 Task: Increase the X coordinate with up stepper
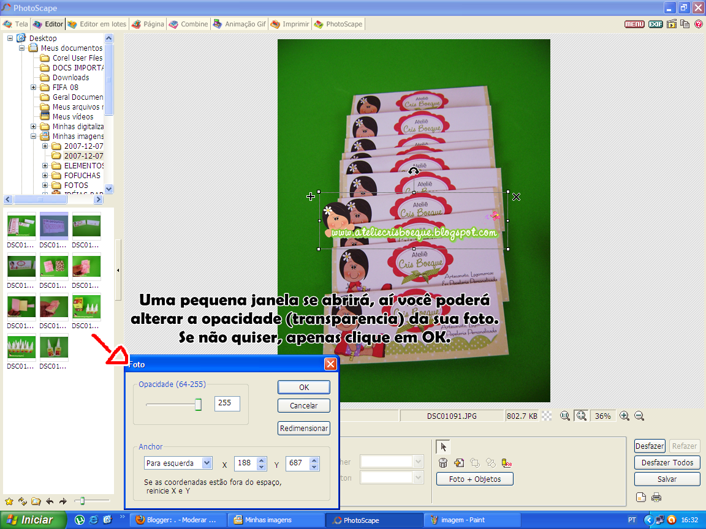(262, 460)
